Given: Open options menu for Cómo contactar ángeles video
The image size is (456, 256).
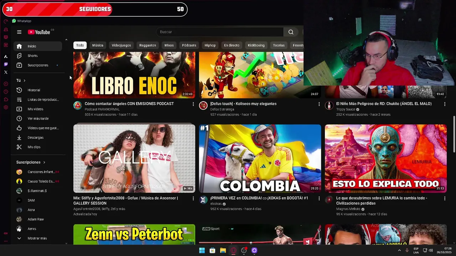Looking at the screenshot, I should point(193,104).
